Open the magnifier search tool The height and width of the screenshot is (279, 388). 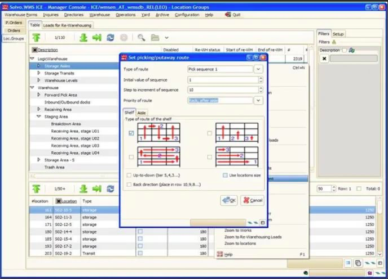click(x=142, y=38)
